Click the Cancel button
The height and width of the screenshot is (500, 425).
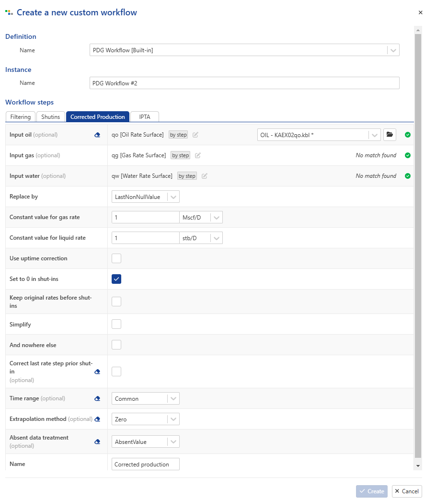(407, 491)
